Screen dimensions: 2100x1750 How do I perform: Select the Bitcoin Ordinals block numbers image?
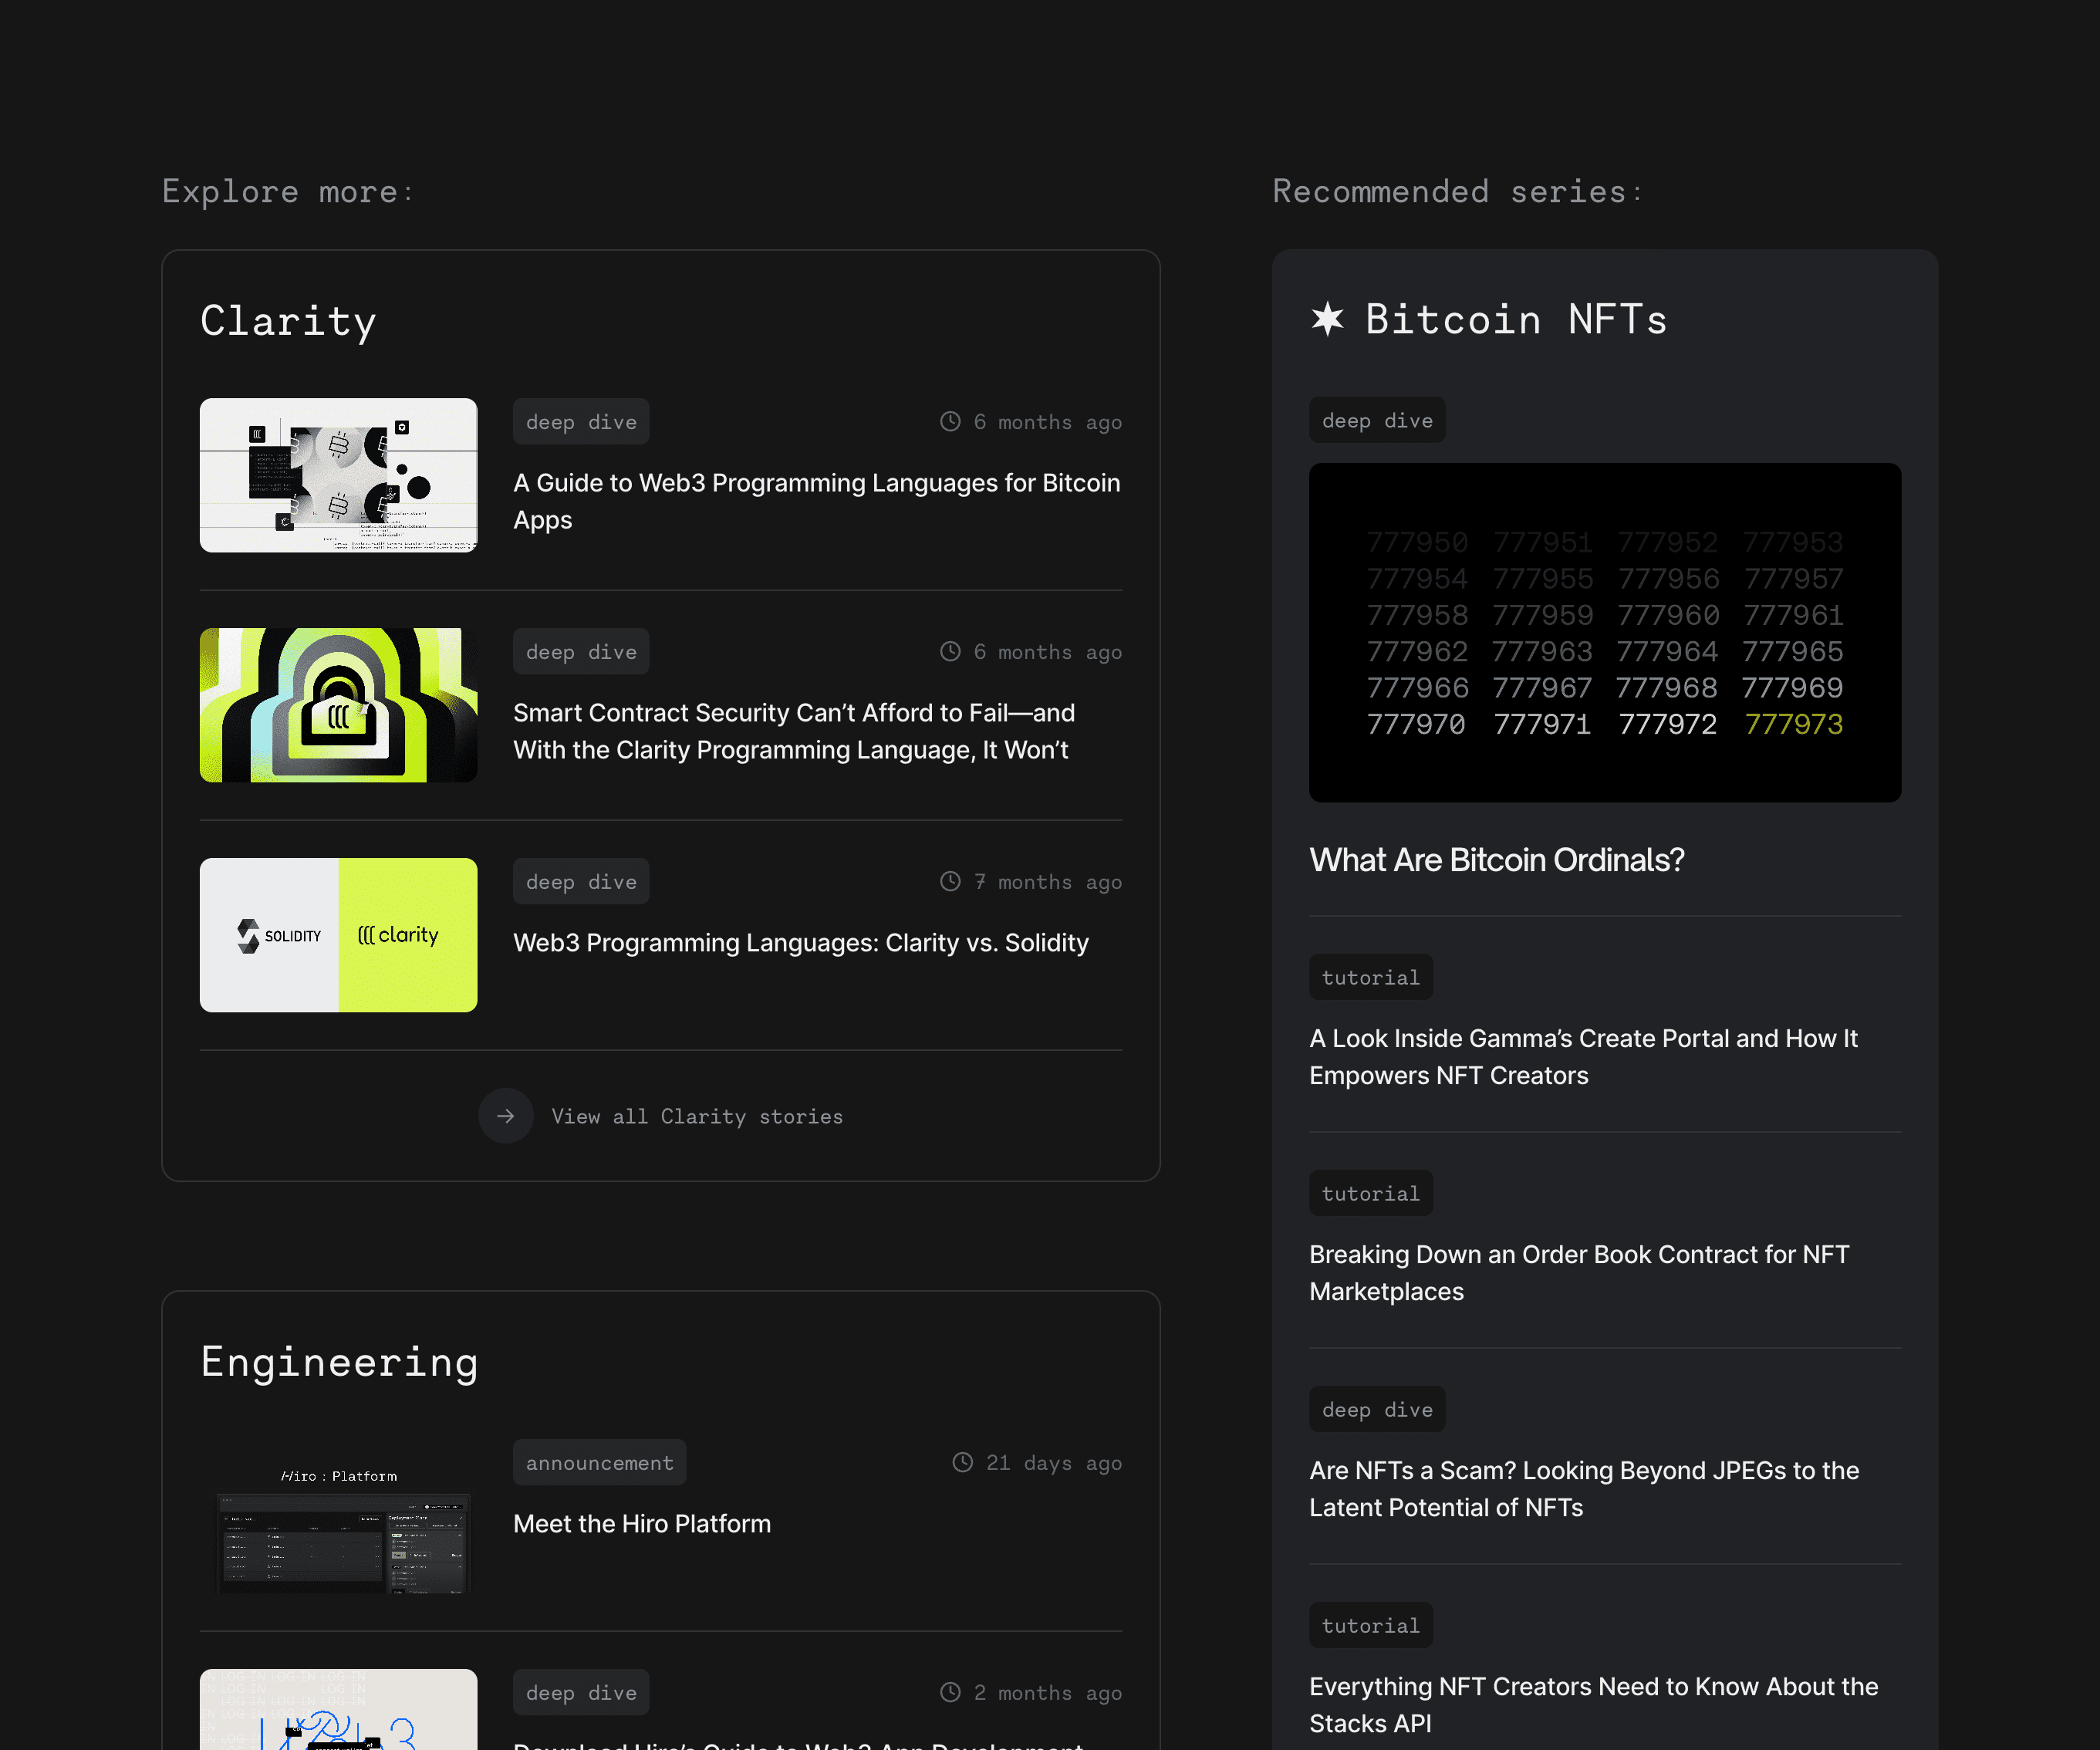pos(1606,633)
